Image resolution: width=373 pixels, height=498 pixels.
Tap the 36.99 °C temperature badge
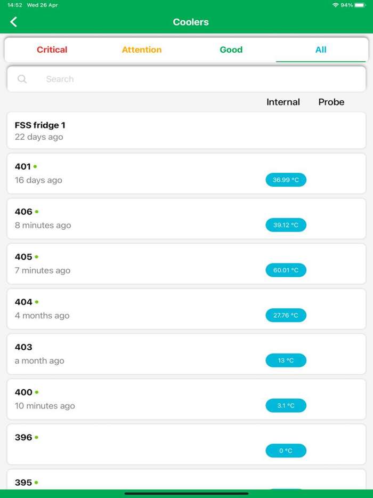(x=286, y=180)
